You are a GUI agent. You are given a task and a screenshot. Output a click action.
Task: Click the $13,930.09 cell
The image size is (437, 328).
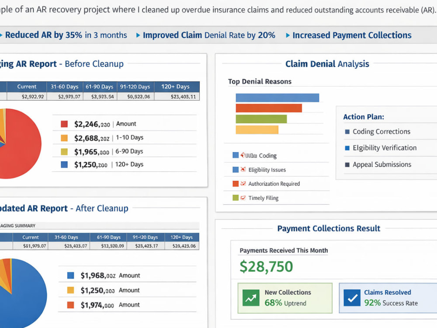[x=109, y=246]
